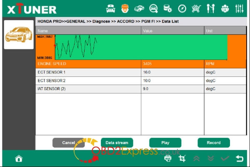Click the engine speed value 3405
This screenshot has width=250, height=167.
tap(147, 64)
